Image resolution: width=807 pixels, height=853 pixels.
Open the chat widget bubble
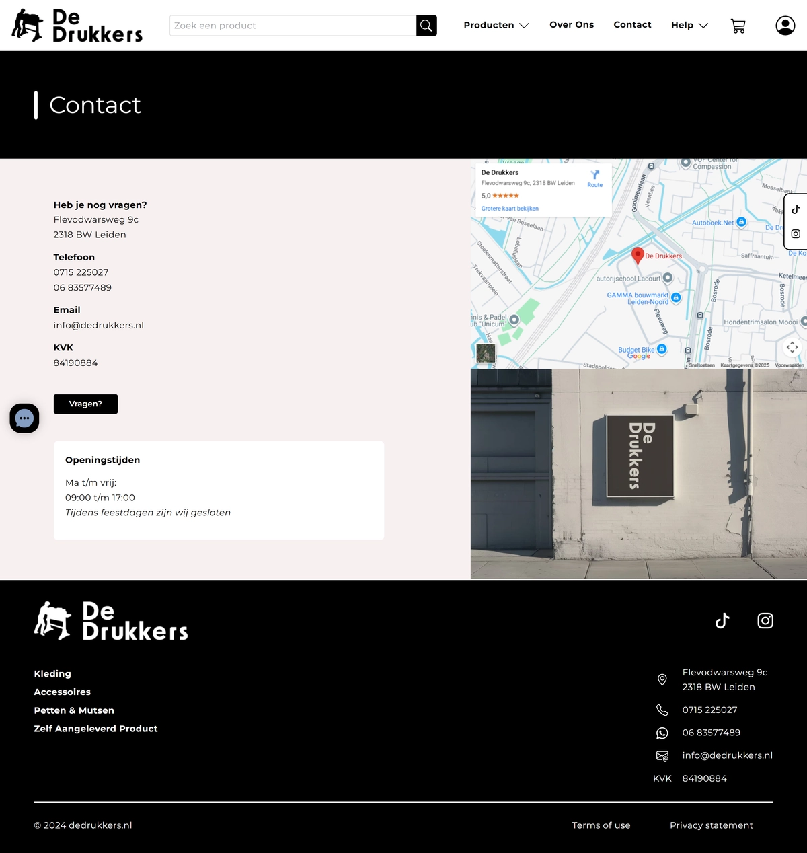(24, 418)
